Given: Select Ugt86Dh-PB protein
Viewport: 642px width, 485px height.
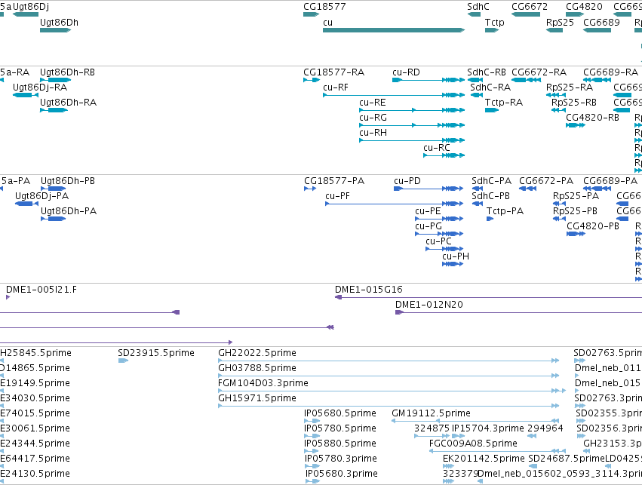Looking at the screenshot, I should 54,189.
